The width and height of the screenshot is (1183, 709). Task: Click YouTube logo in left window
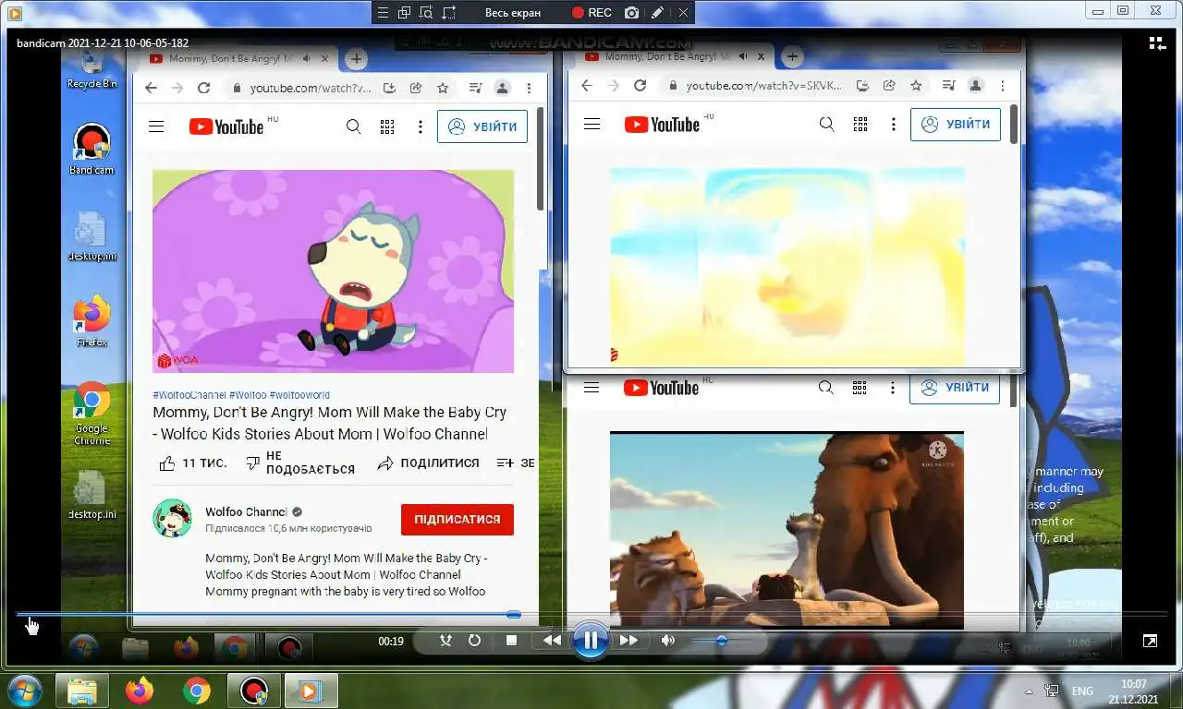point(226,126)
